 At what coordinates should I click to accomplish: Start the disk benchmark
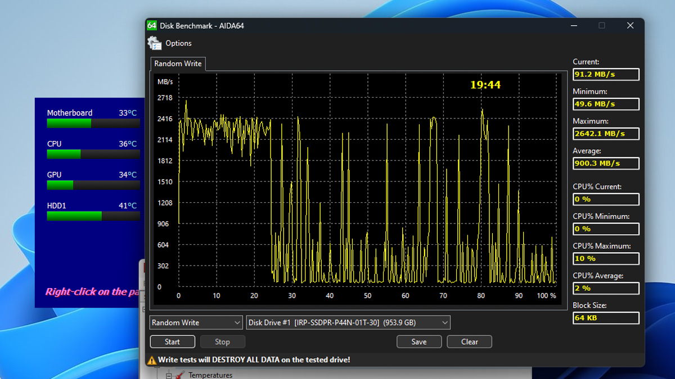[x=173, y=341]
